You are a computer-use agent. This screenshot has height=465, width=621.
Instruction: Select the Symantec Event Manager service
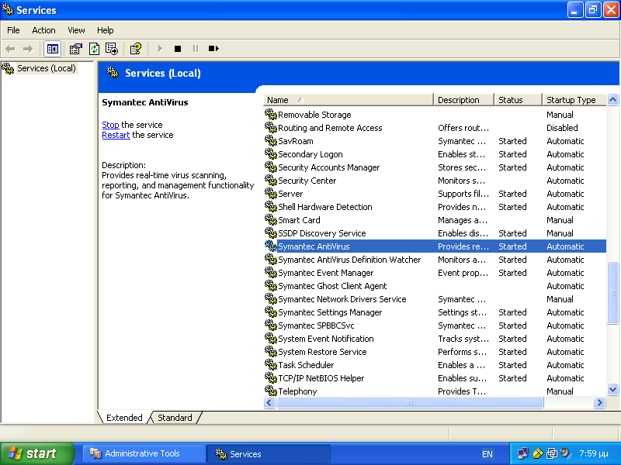click(435, 273)
